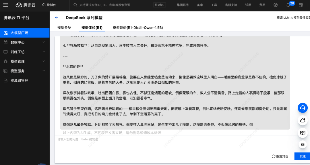Click the 快捷键 / shortcut badge
The width and height of the screenshot is (310, 165).
click(159, 5)
